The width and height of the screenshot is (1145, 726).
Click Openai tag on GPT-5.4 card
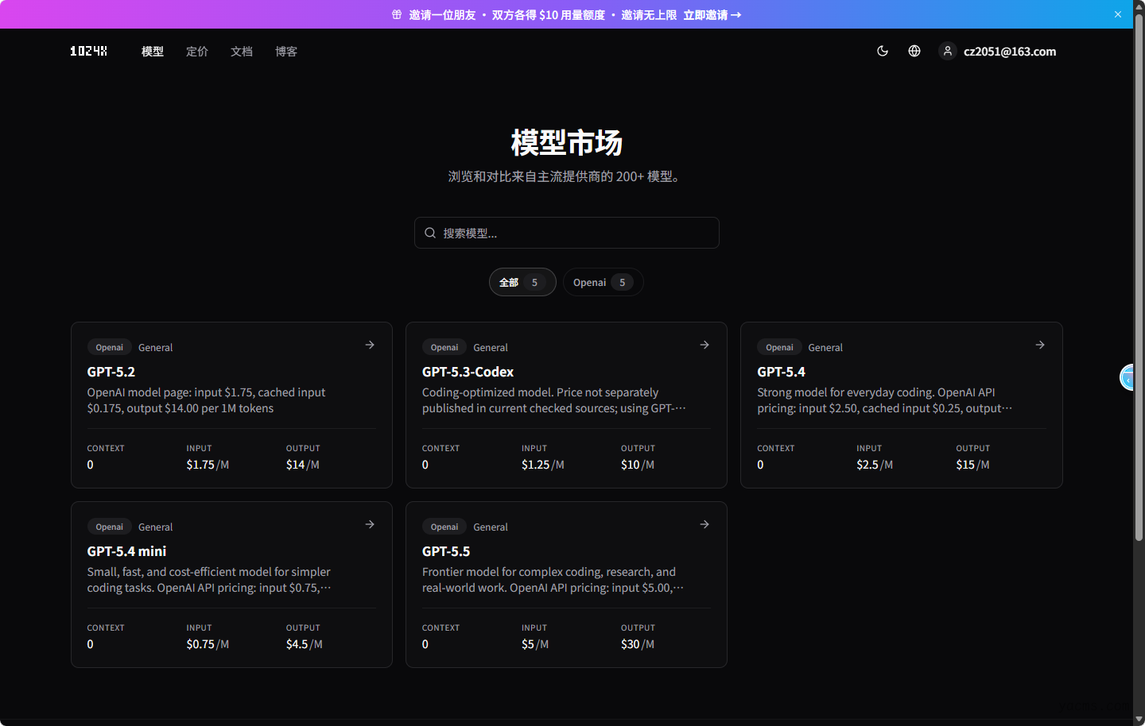(779, 347)
